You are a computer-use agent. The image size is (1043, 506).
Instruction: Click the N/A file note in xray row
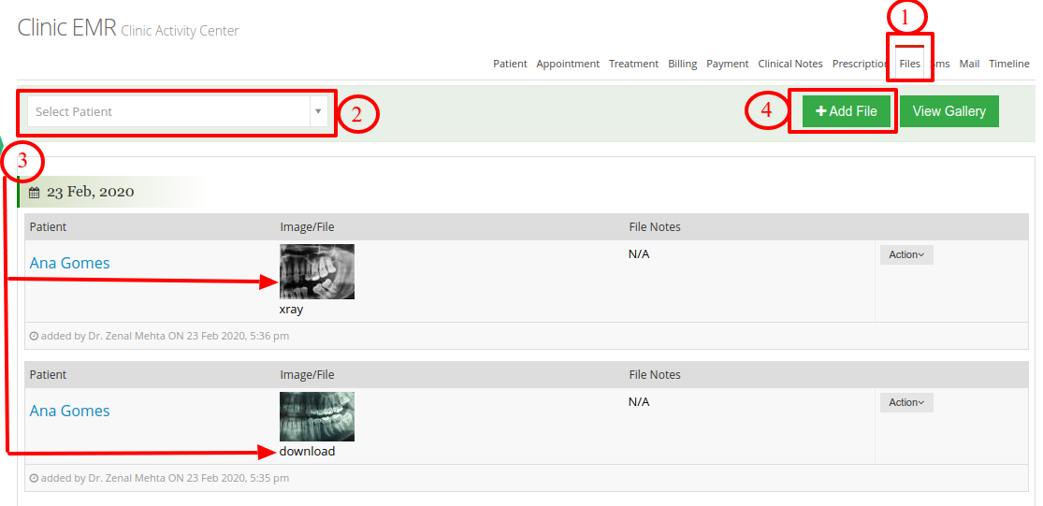(639, 254)
